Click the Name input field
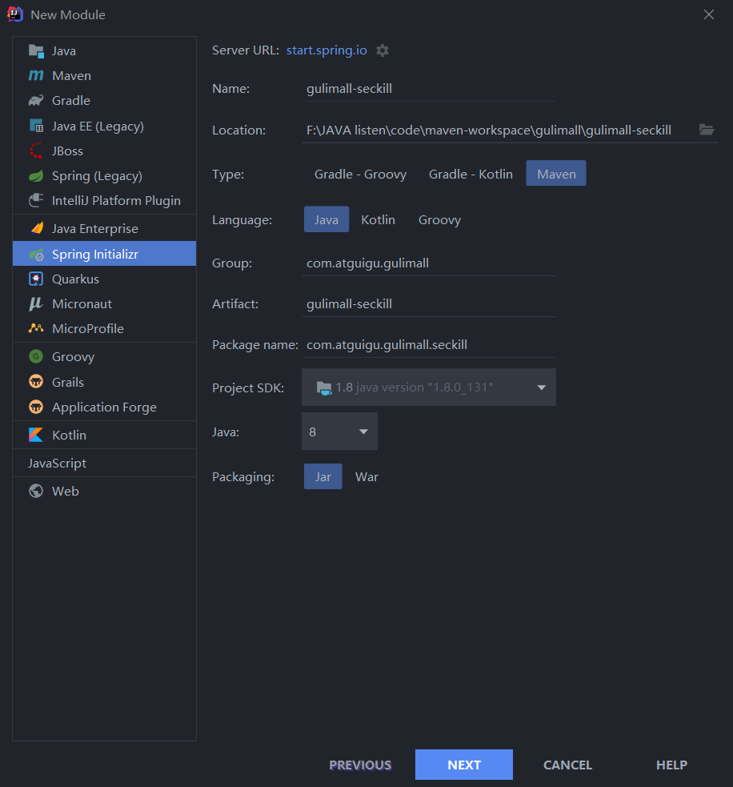Image resolution: width=733 pixels, height=787 pixels. click(x=428, y=89)
